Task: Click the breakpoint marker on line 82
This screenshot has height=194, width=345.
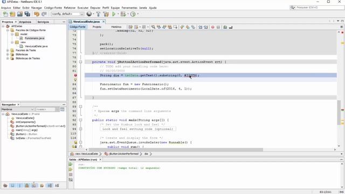Action: point(75,75)
